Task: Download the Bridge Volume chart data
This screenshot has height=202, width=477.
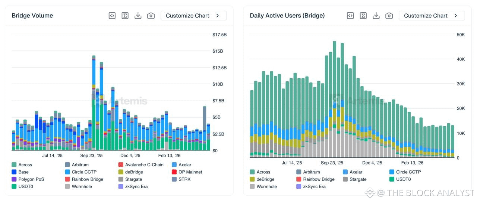Action: 138,16
